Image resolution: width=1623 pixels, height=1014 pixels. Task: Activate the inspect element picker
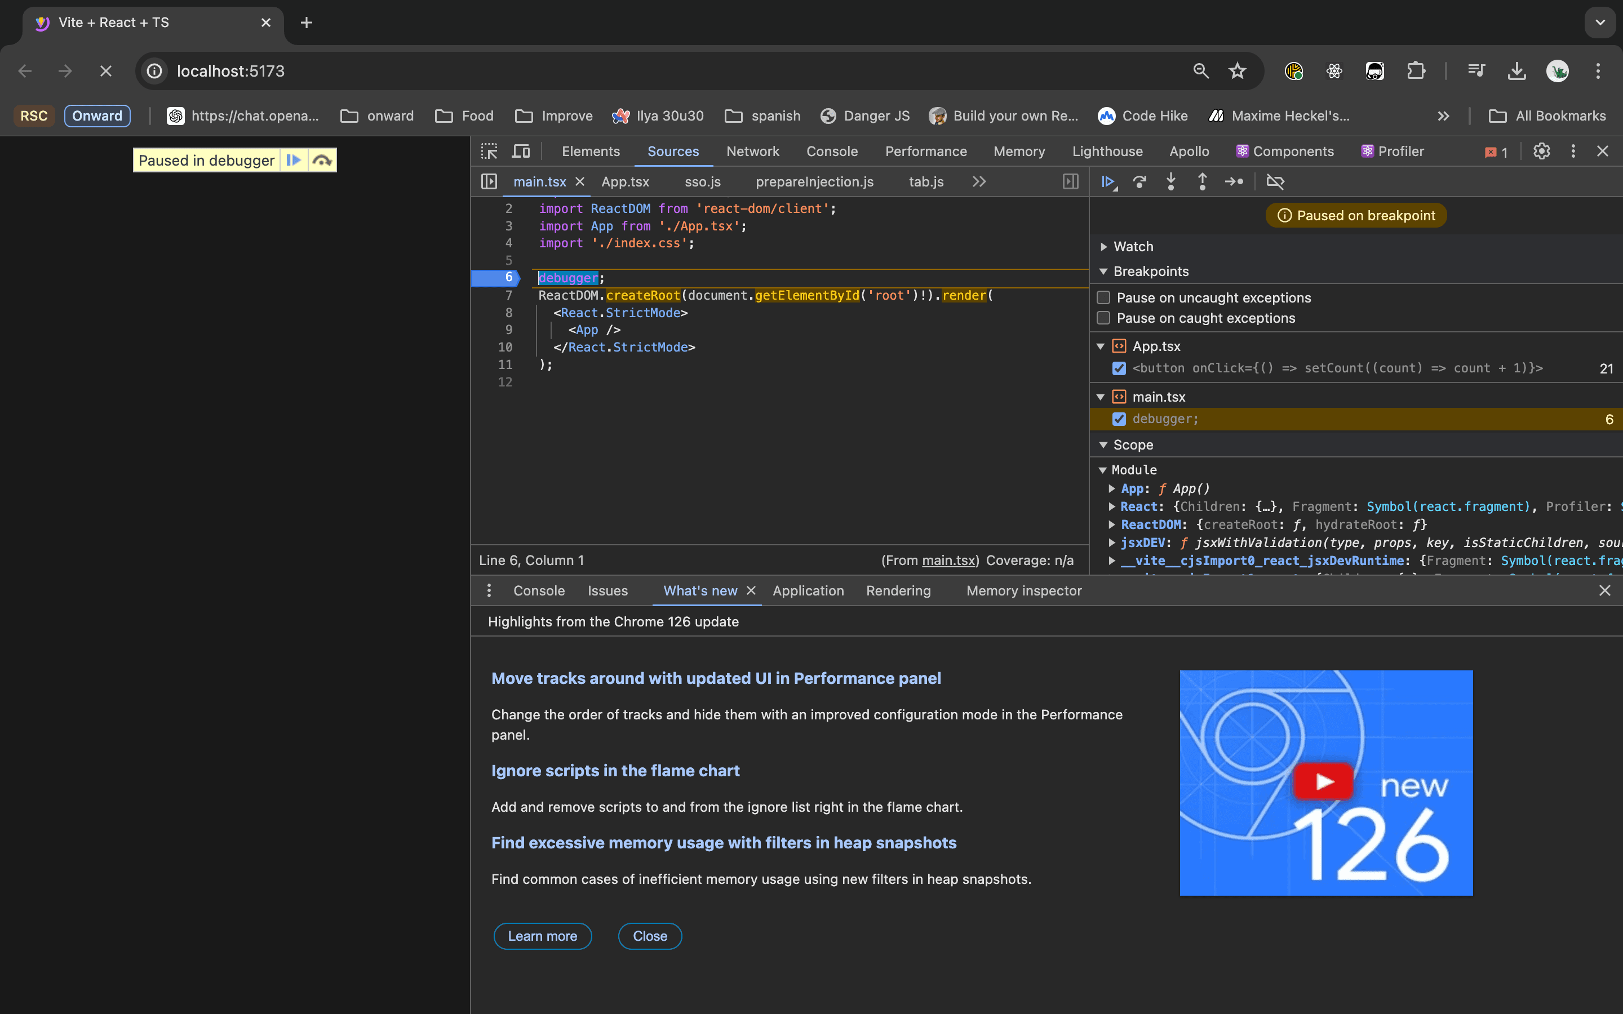(490, 152)
